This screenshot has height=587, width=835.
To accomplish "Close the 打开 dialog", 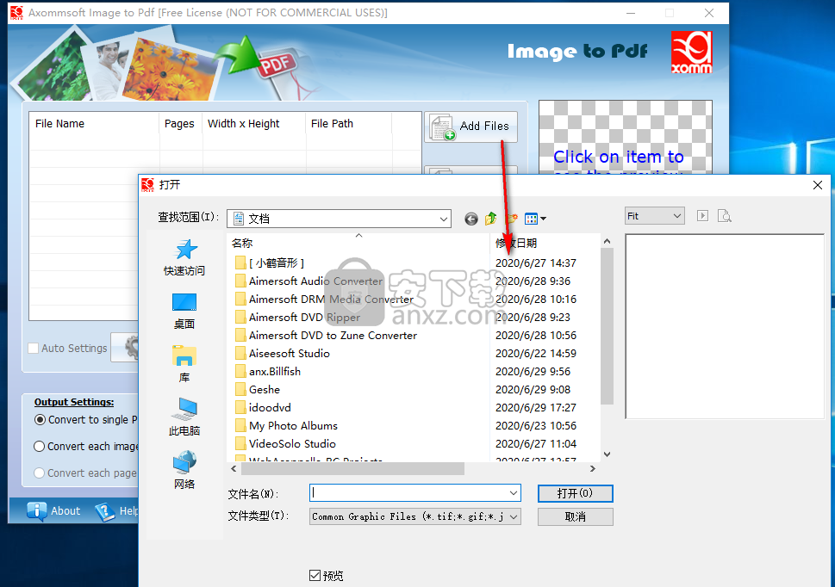I will (x=818, y=185).
